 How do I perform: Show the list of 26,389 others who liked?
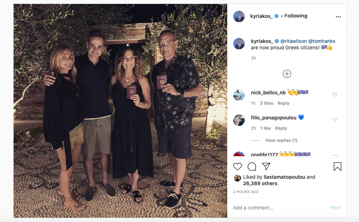tap(260, 183)
